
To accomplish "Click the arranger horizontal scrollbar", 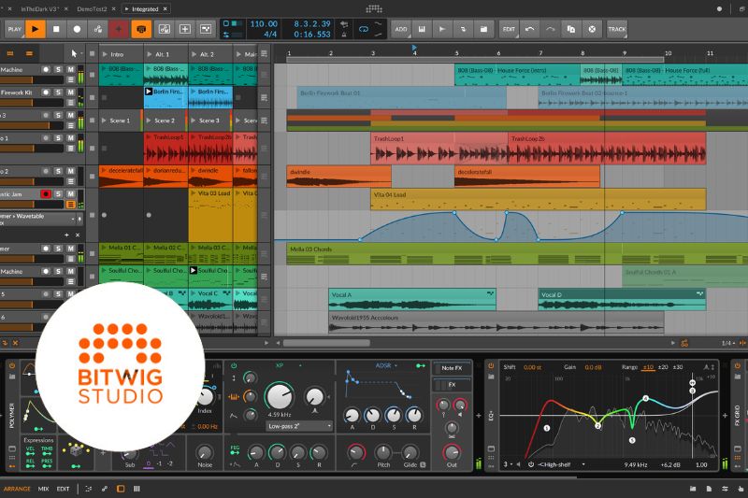I will click(x=326, y=343).
